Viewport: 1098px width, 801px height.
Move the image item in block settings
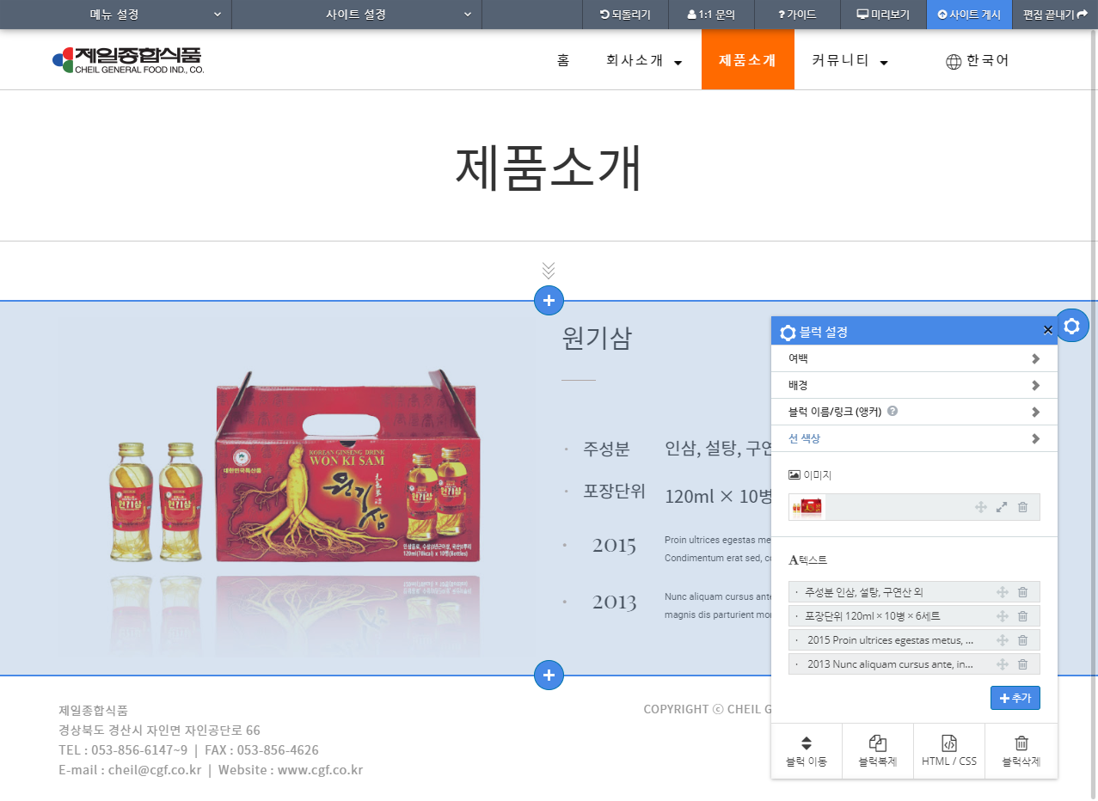point(980,507)
